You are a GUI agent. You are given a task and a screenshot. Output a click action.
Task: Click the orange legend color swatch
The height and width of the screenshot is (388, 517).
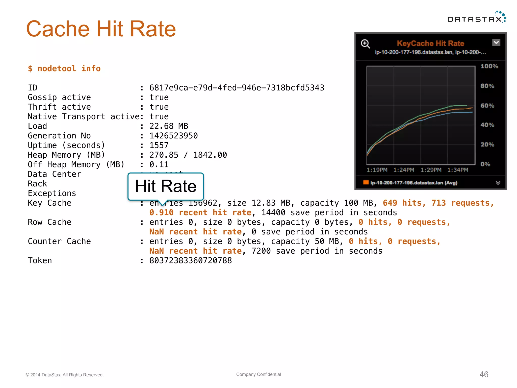pos(366,182)
